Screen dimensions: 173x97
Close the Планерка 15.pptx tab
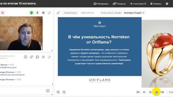click(x=143, y=13)
